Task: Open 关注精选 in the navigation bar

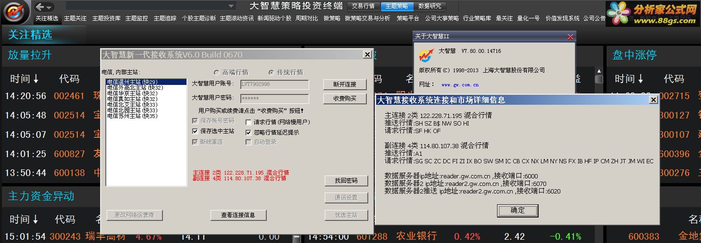Action: coord(47,18)
